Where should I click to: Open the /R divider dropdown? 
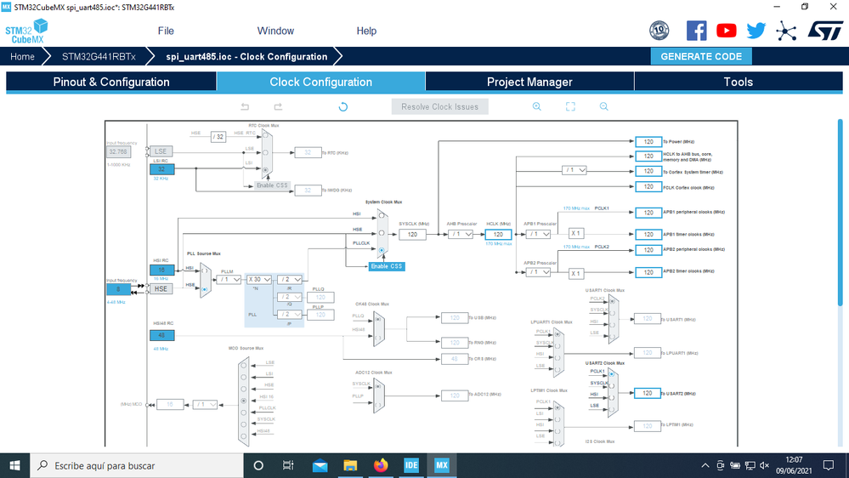[290, 280]
